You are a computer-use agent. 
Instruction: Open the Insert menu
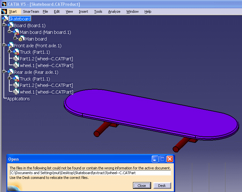pyautogui.click(x=83, y=12)
